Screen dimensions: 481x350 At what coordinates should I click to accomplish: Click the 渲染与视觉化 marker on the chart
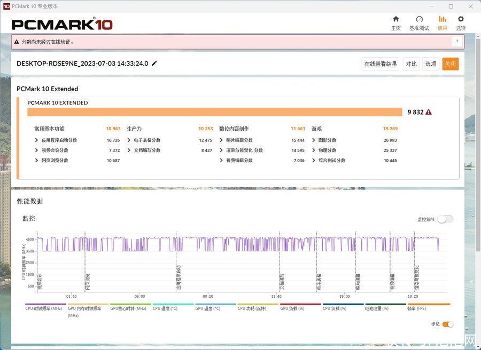[x=416, y=278]
